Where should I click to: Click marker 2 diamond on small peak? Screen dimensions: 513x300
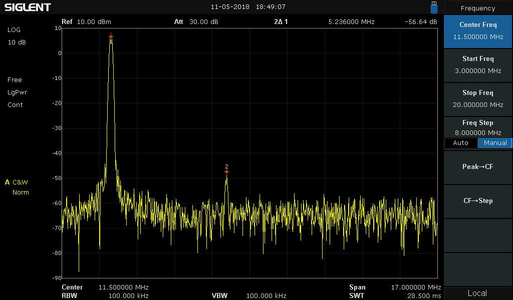click(226, 171)
